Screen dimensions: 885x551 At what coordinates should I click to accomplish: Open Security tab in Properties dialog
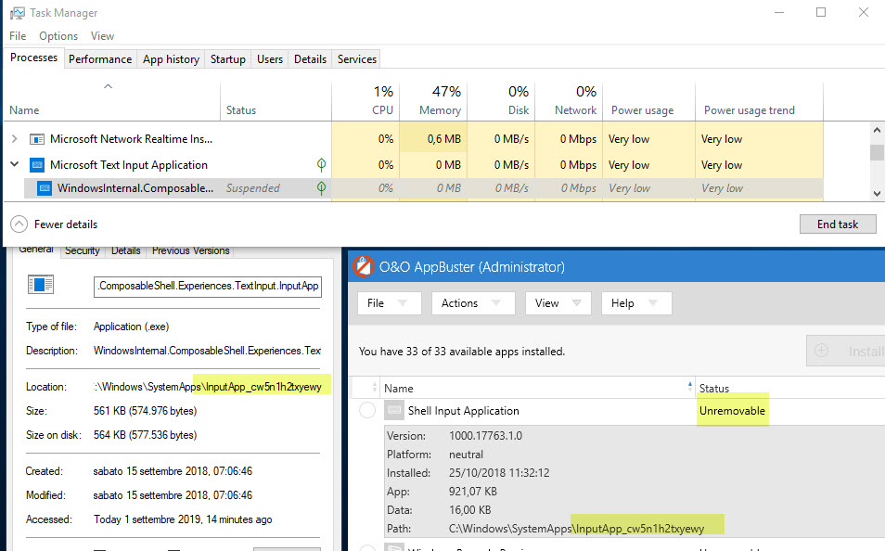coord(83,250)
